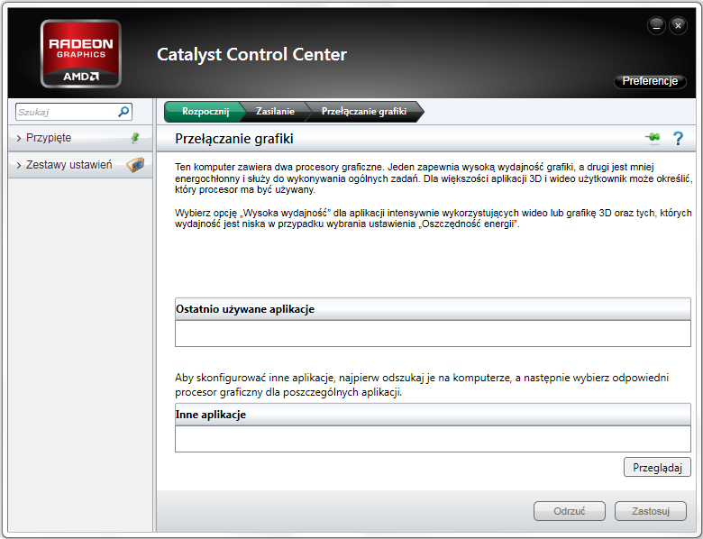The width and height of the screenshot is (703, 539).
Task: Click the Przeglądaj button
Action: pos(657,468)
